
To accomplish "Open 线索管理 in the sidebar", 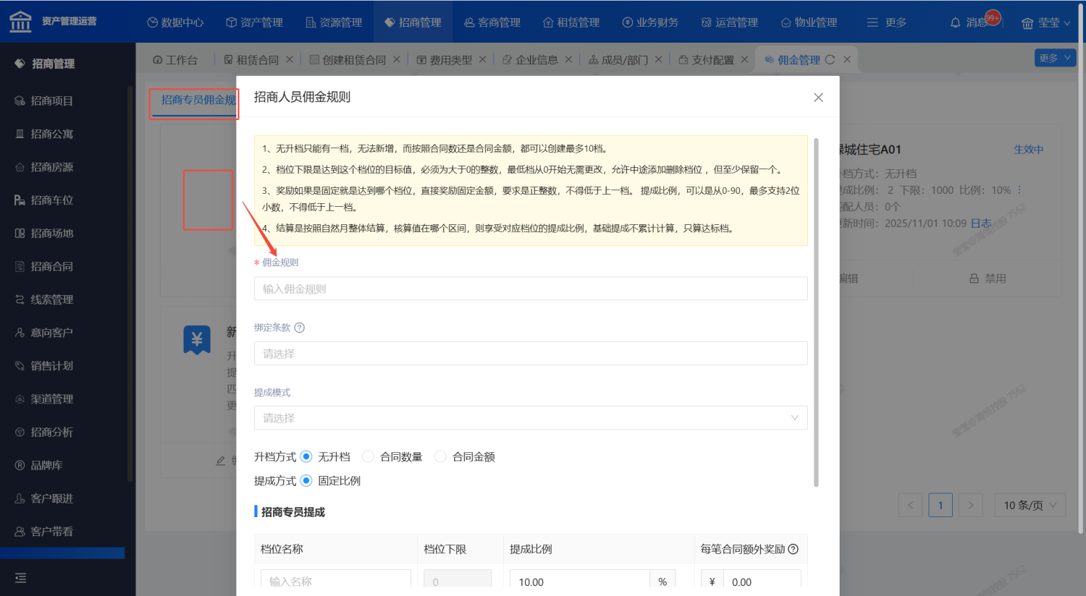I will (x=51, y=299).
